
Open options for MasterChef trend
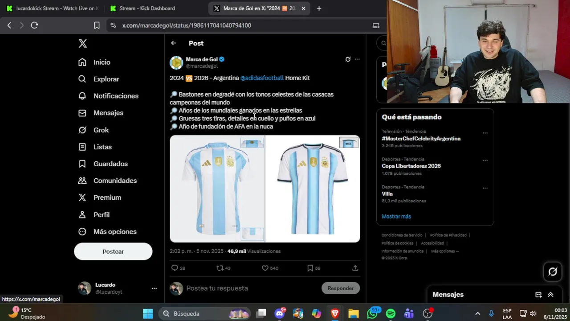coord(485,133)
